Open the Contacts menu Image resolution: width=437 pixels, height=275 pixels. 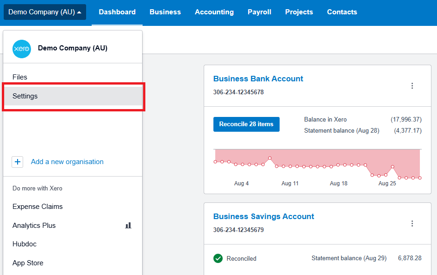click(342, 12)
